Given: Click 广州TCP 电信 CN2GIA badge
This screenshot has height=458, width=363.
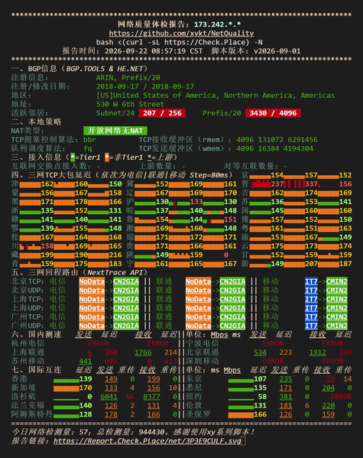Looking at the screenshot, I should point(126,317).
